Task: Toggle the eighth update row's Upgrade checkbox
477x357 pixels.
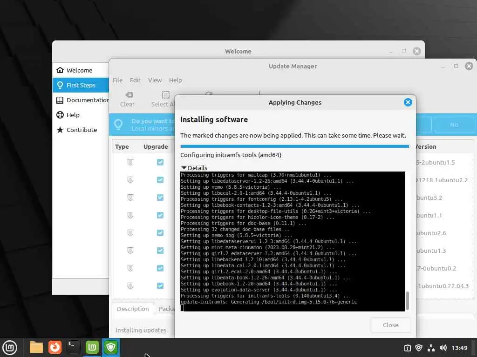Action: coord(160,286)
